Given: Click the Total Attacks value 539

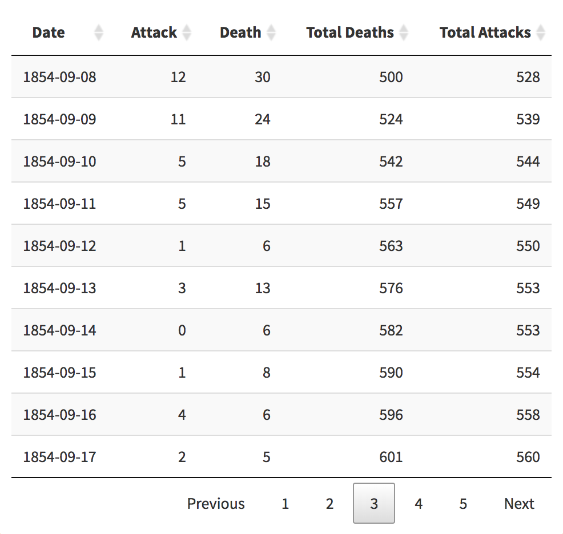Looking at the screenshot, I should (528, 119).
